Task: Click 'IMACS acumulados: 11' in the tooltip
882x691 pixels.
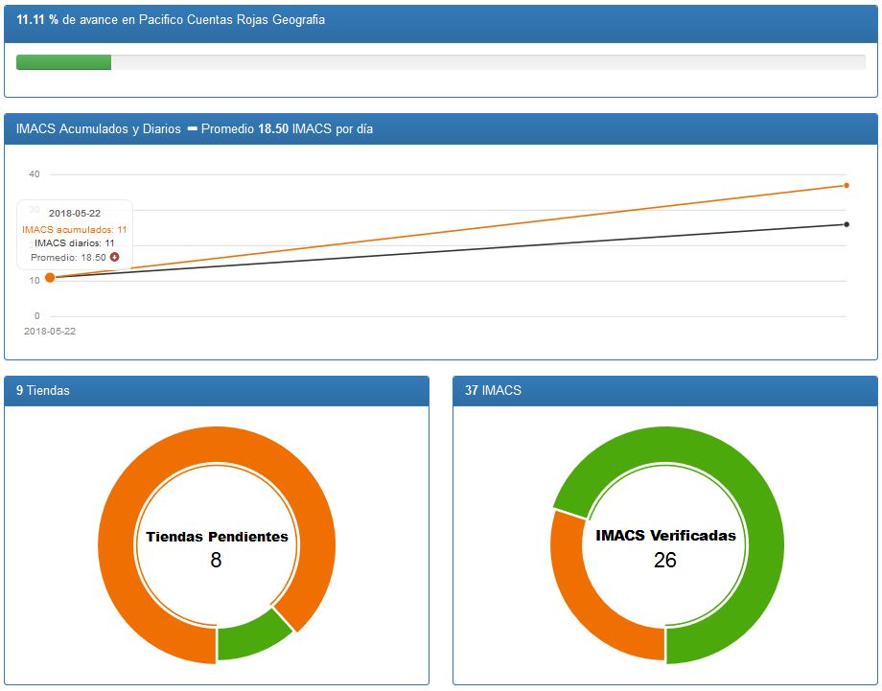Action: [74, 229]
